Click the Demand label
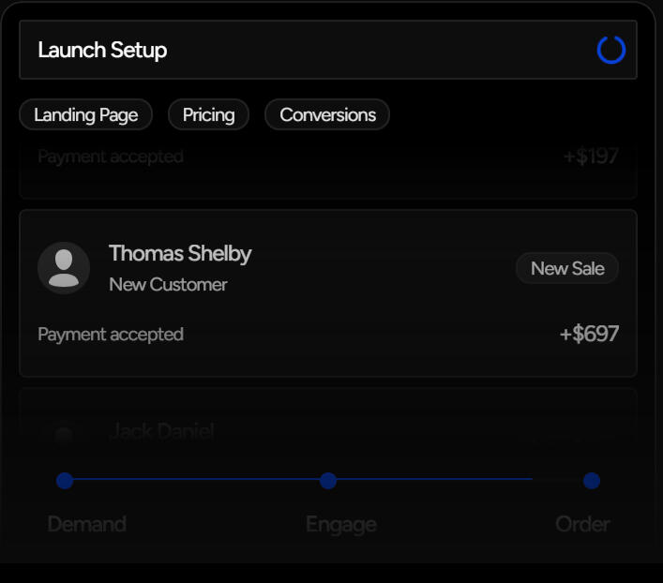Viewport: 663px width, 583px height. pyautogui.click(x=87, y=524)
